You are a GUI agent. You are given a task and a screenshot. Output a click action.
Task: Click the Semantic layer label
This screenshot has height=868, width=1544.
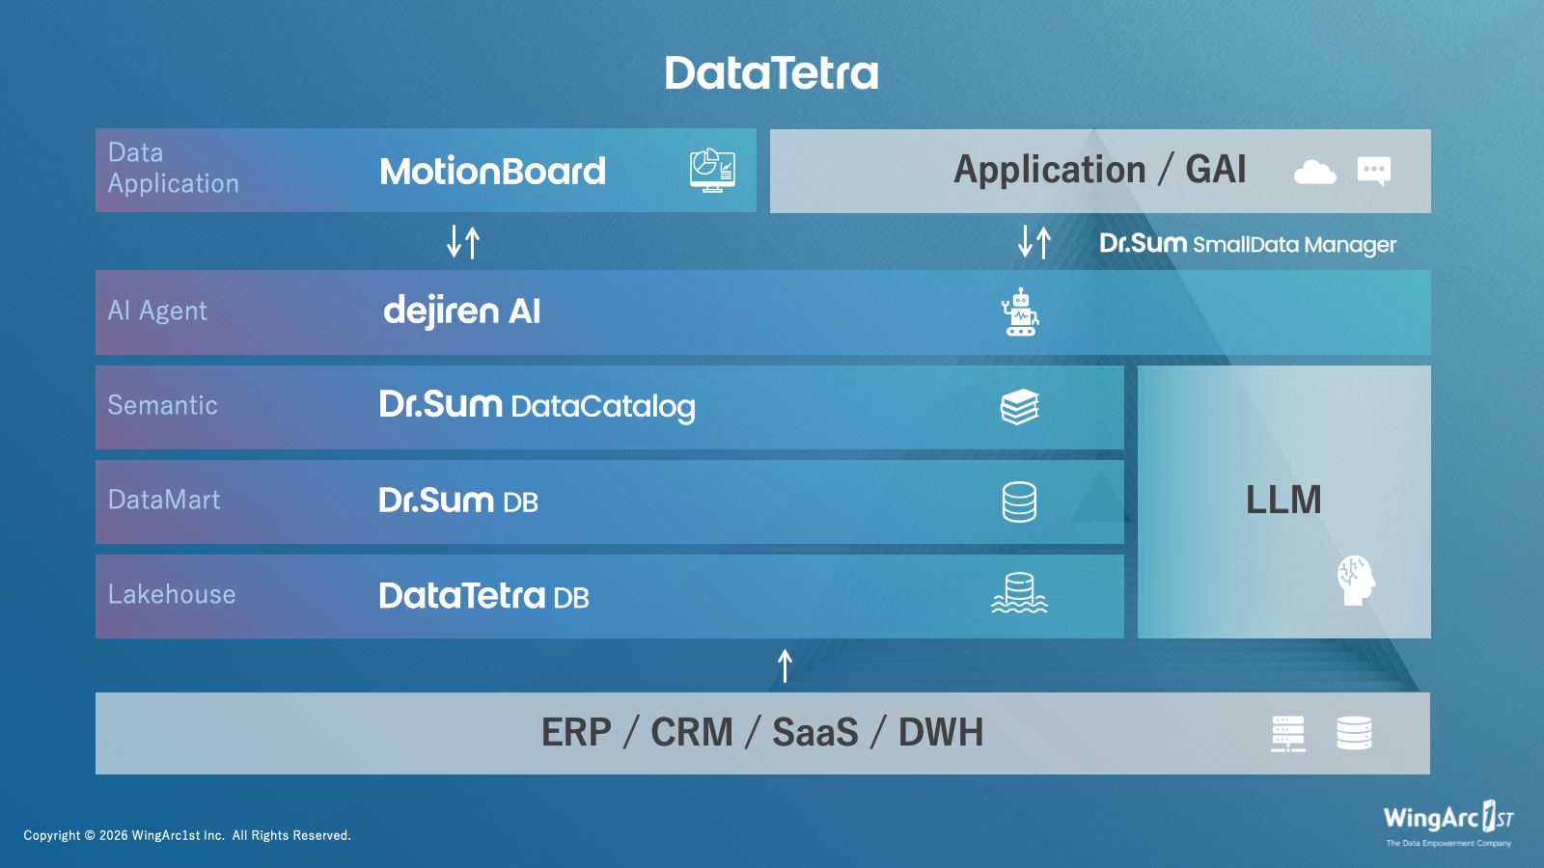163,405
